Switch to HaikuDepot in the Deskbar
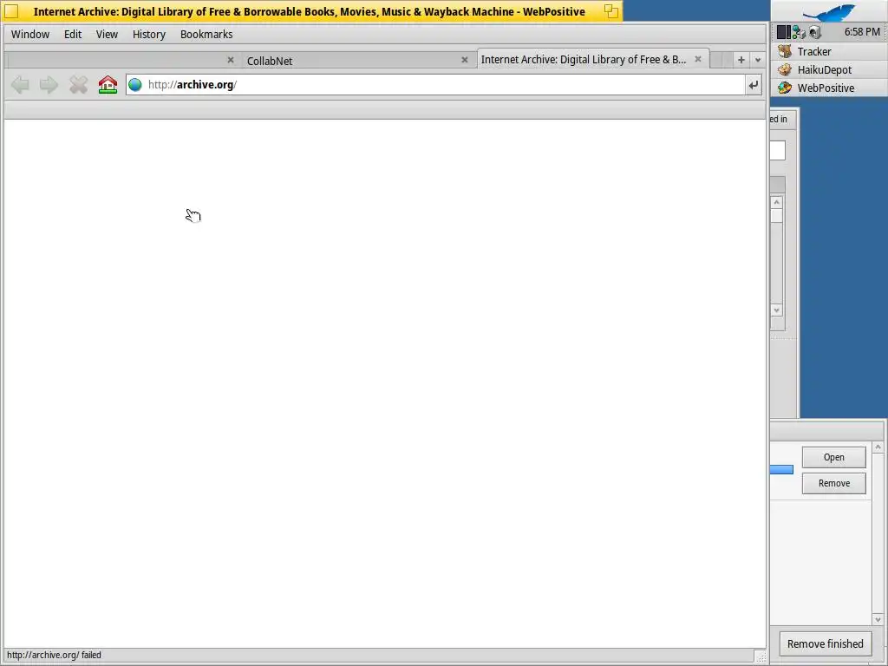Screen dimensions: 888x666 click(828, 69)
